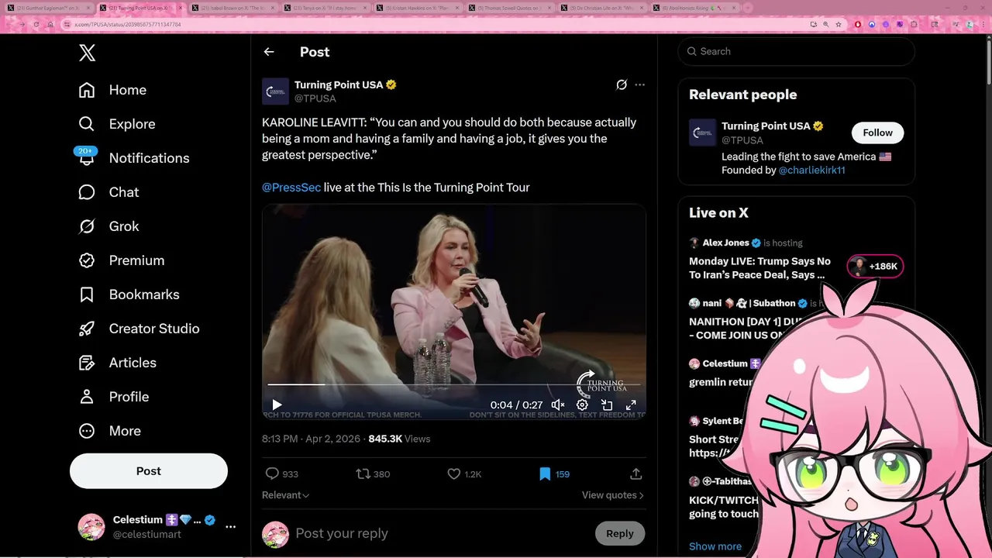
Task: Open Turning Point USA profile avatar on post
Action: point(275,91)
